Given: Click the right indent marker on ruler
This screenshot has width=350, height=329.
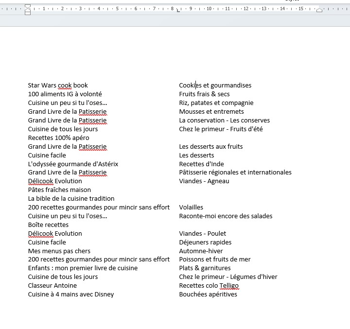Looking at the screenshot, I should 319,10.
